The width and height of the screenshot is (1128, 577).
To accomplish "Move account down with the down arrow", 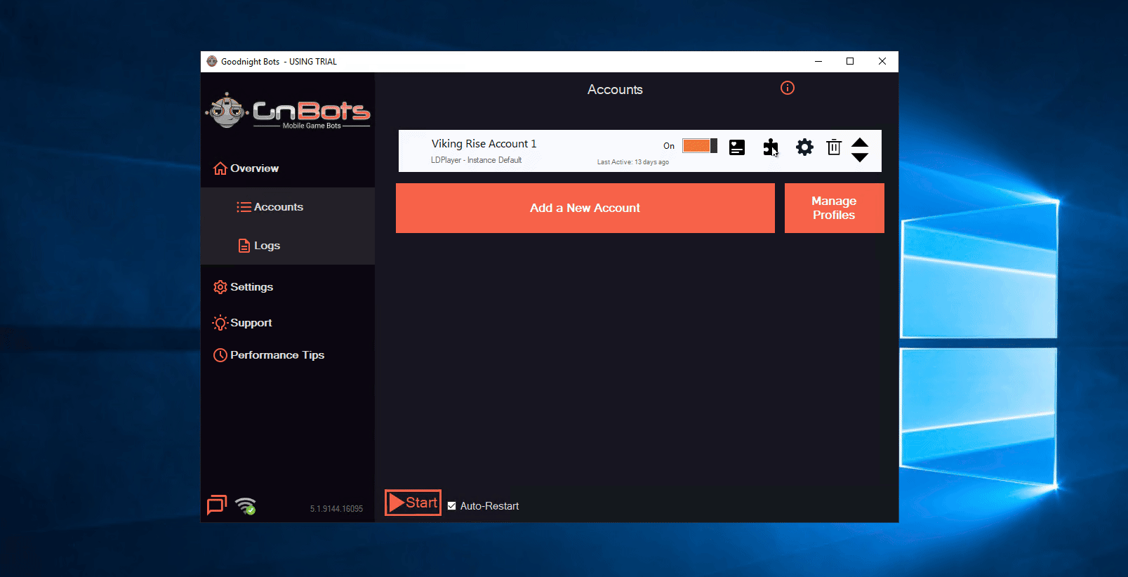I will coord(860,157).
